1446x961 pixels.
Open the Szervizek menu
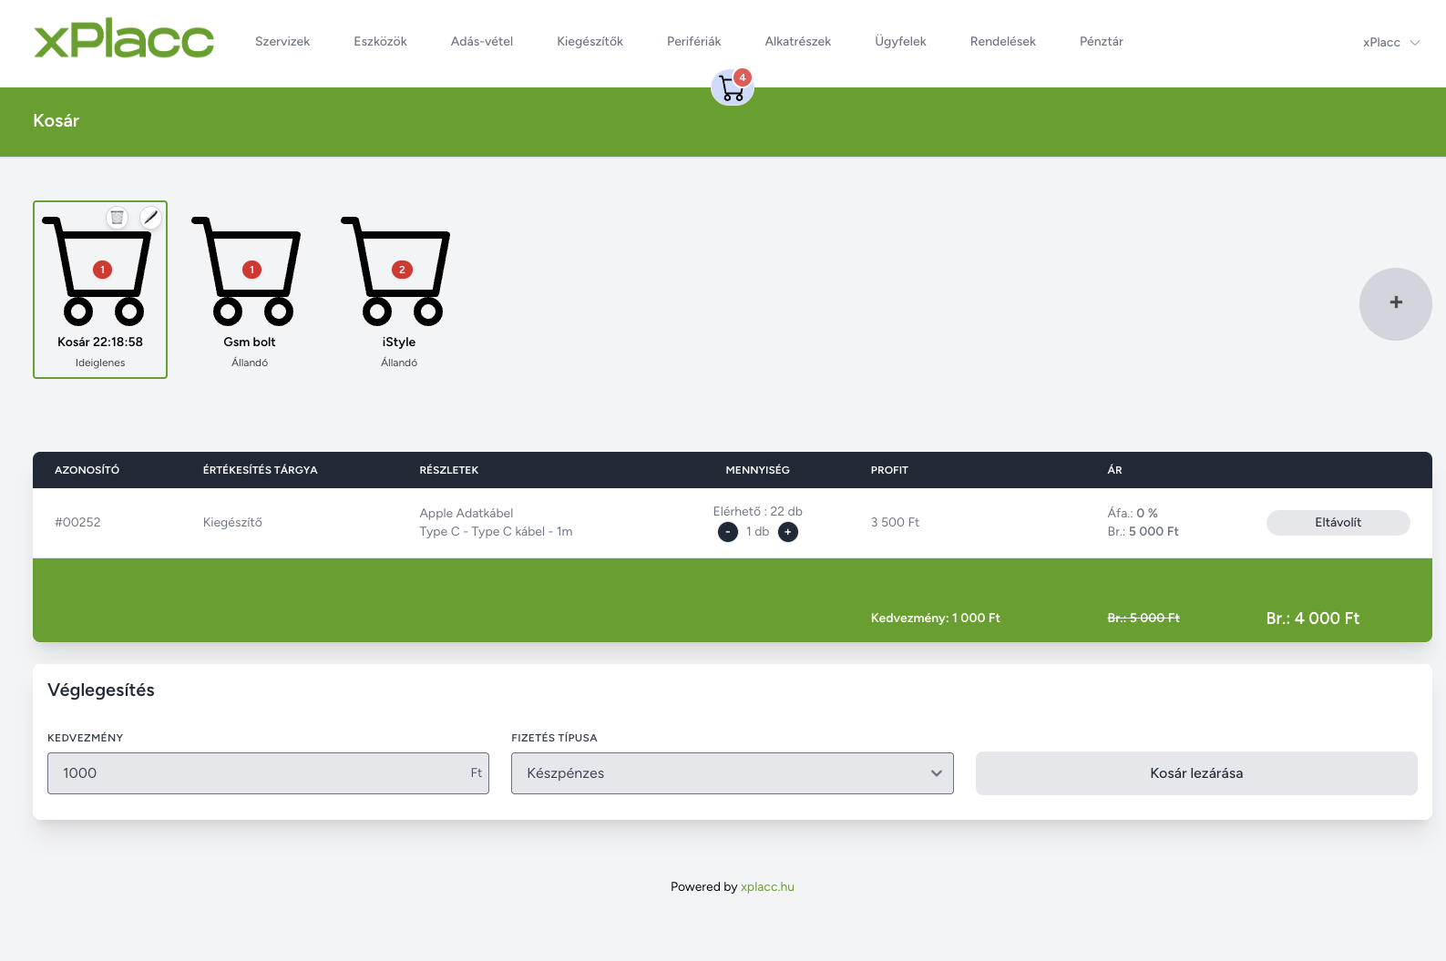[282, 42]
